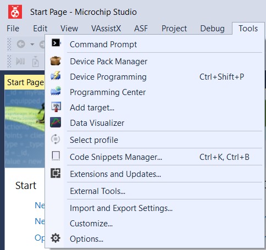Image resolution: width=266 pixels, height=250 pixels.
Task: Click the Microchip Studio ladybug logo icon
Action: click(15, 12)
